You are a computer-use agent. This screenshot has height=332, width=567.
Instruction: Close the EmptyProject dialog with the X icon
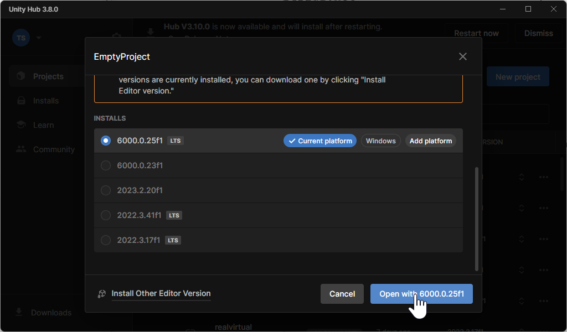[x=463, y=56]
